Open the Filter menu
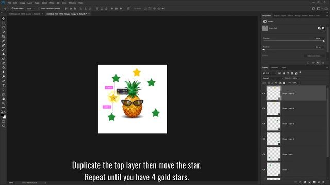The height and width of the screenshot is (185, 330). [x=52, y=3]
